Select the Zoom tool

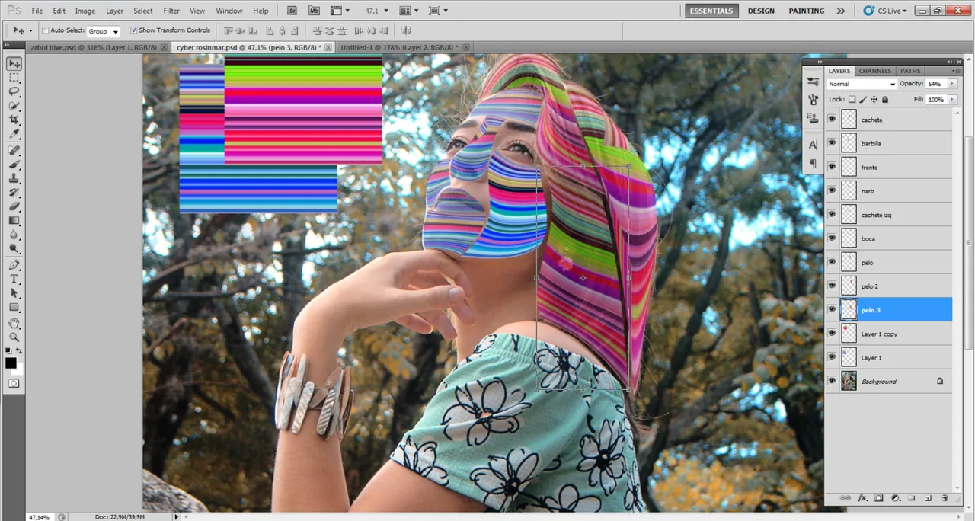(x=14, y=337)
